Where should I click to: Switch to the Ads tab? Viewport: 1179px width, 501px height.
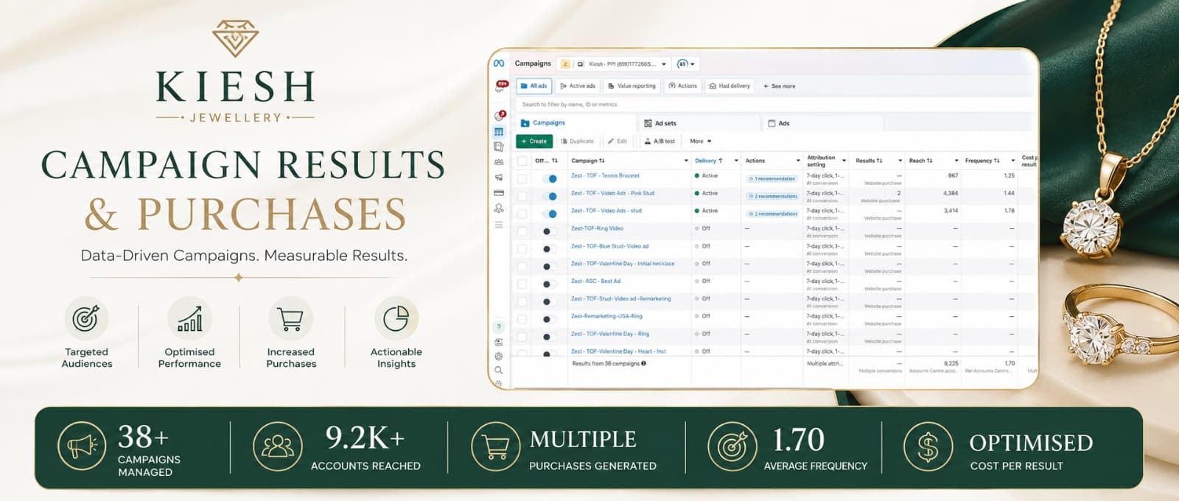pos(822,123)
